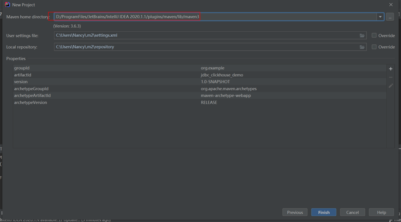Image resolution: width=401 pixels, height=222 pixels.
Task: Browse folder icon for Local repository
Action: point(362,47)
